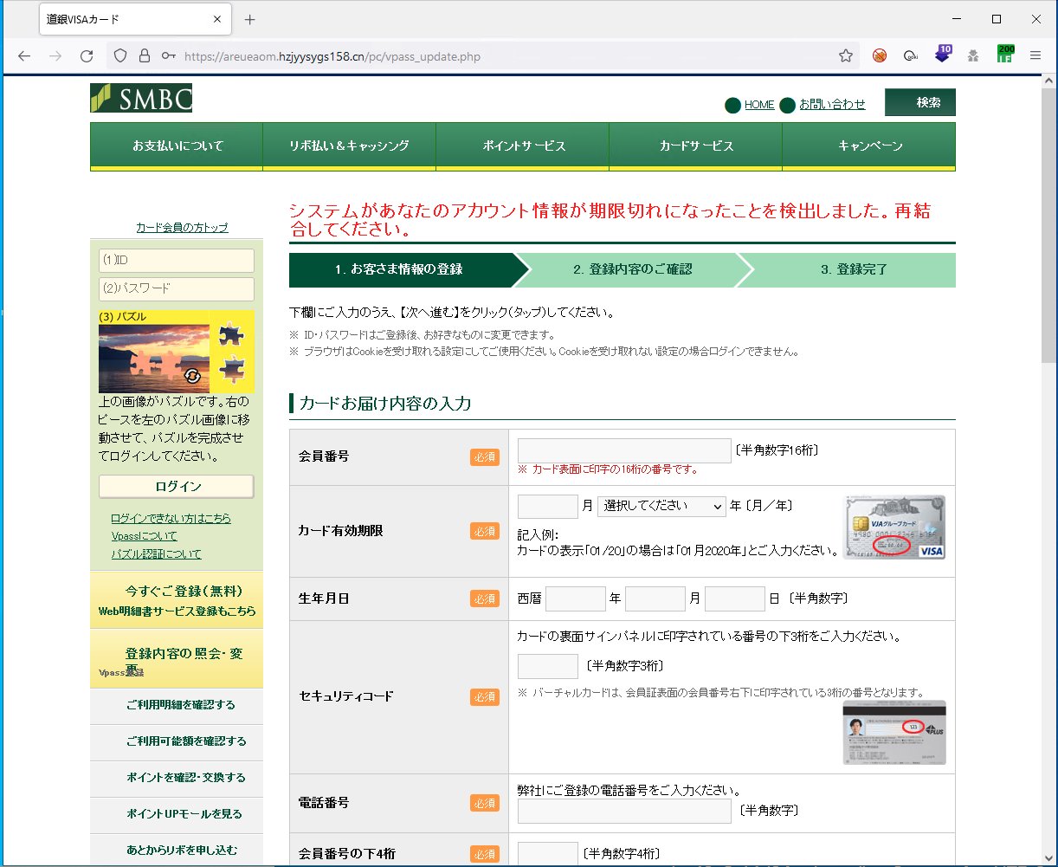Reload the page with the refresh icon
1058x867 pixels.
click(x=87, y=56)
